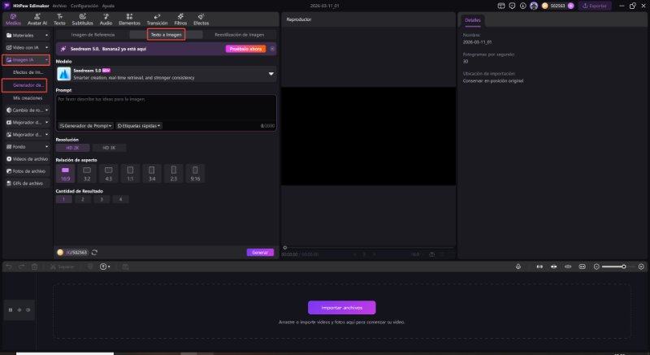Open the user avatar profile
650x355 pixels.
tap(534, 6)
